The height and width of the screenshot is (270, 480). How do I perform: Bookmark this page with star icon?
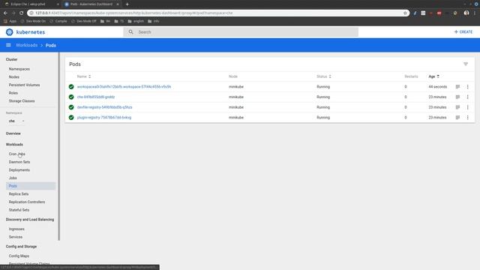(405, 13)
